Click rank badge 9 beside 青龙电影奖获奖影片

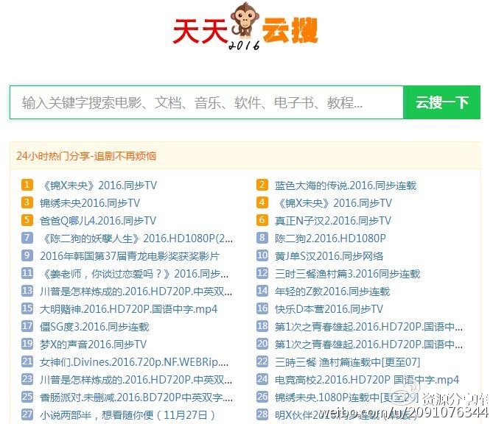click(27, 255)
